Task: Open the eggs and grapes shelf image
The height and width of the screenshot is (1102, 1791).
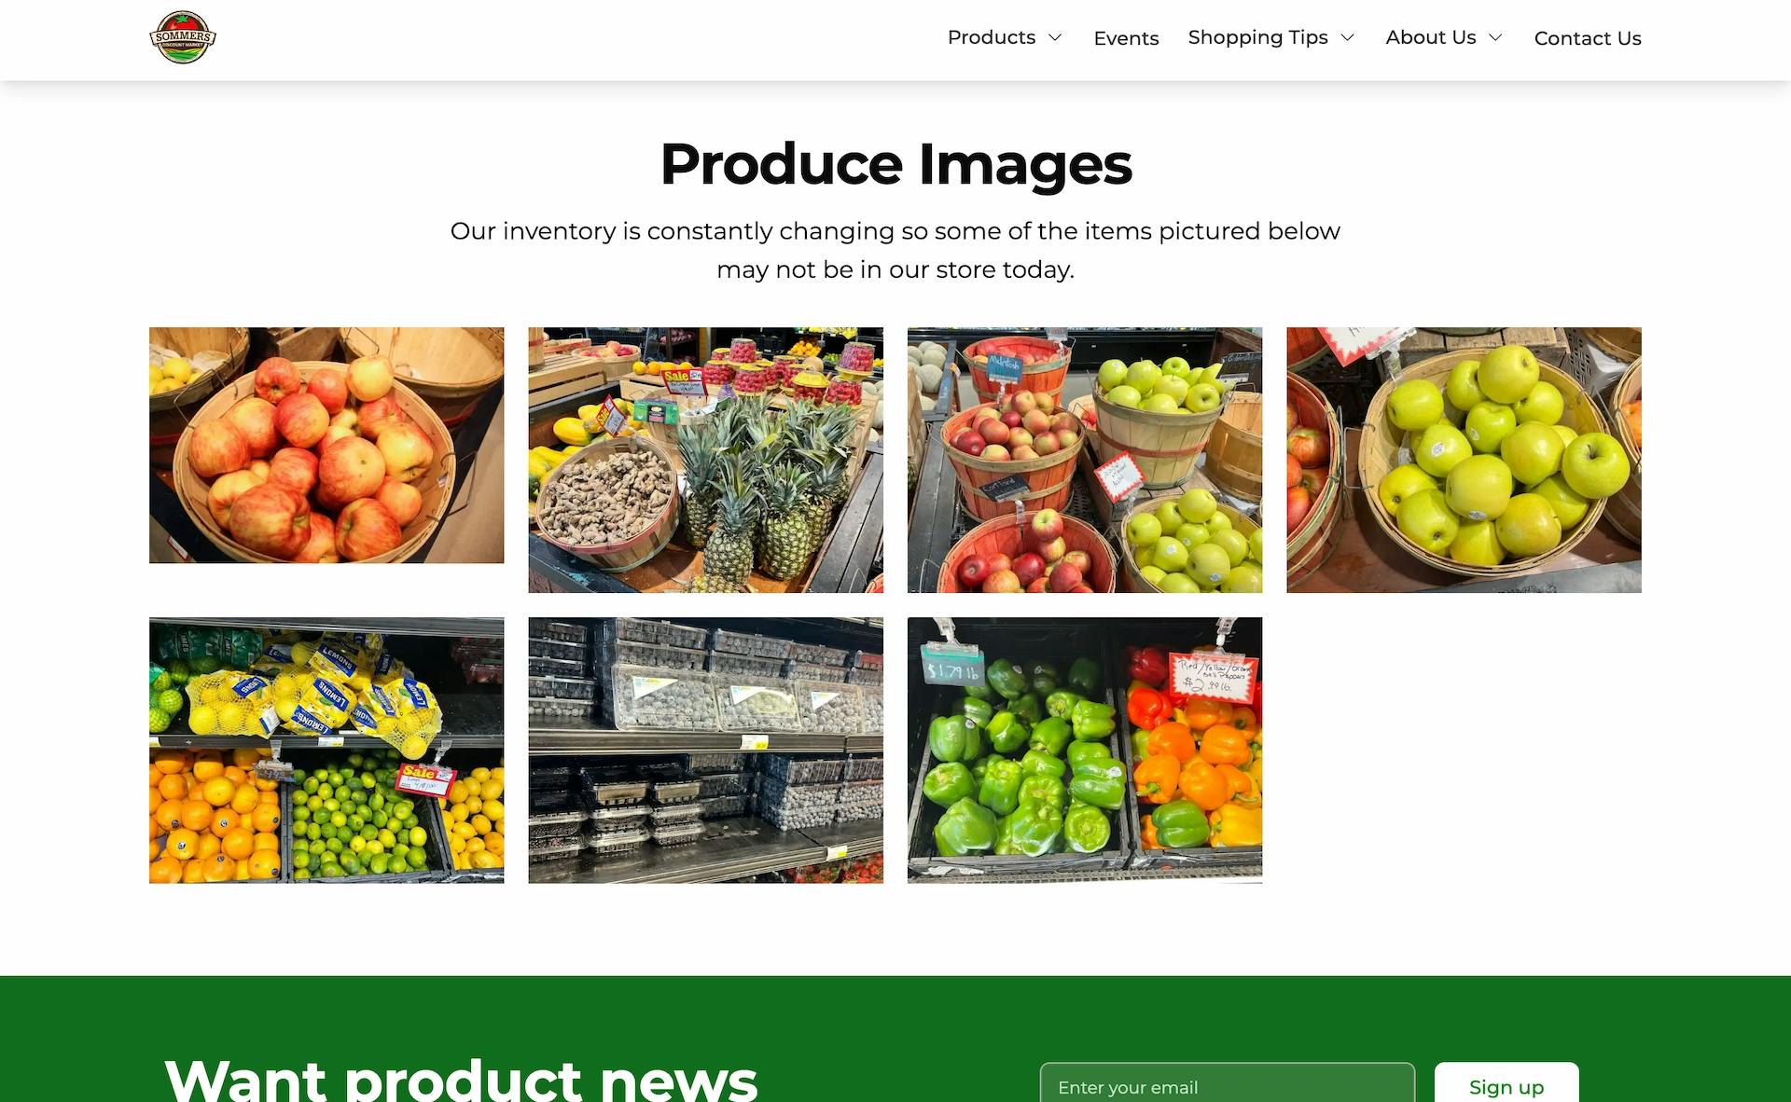Action: pos(706,751)
